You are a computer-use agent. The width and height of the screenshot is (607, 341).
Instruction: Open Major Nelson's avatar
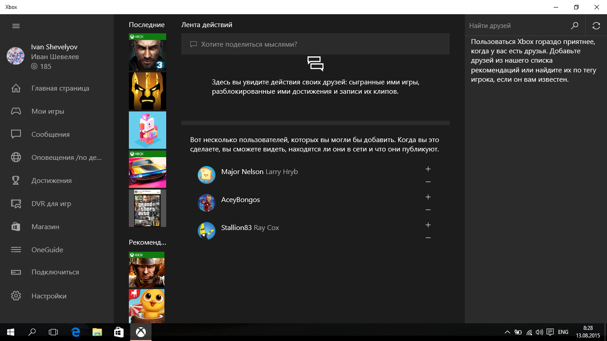click(207, 175)
